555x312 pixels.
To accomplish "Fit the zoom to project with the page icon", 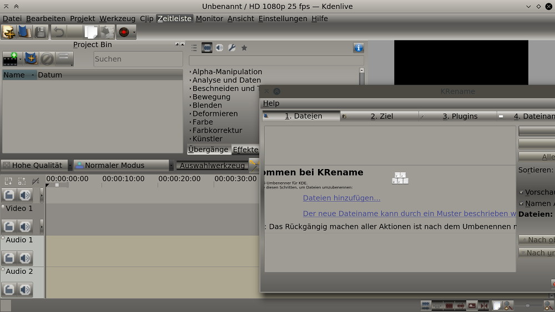I will [x=497, y=306].
